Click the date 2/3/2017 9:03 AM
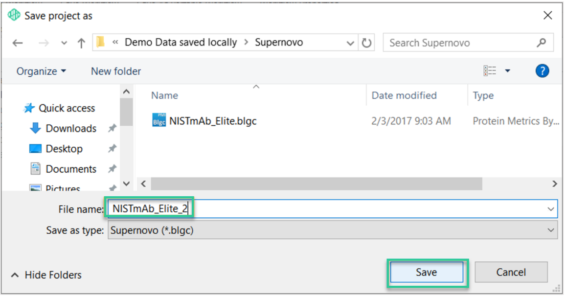The width and height of the screenshot is (566, 297). pyautogui.click(x=411, y=120)
